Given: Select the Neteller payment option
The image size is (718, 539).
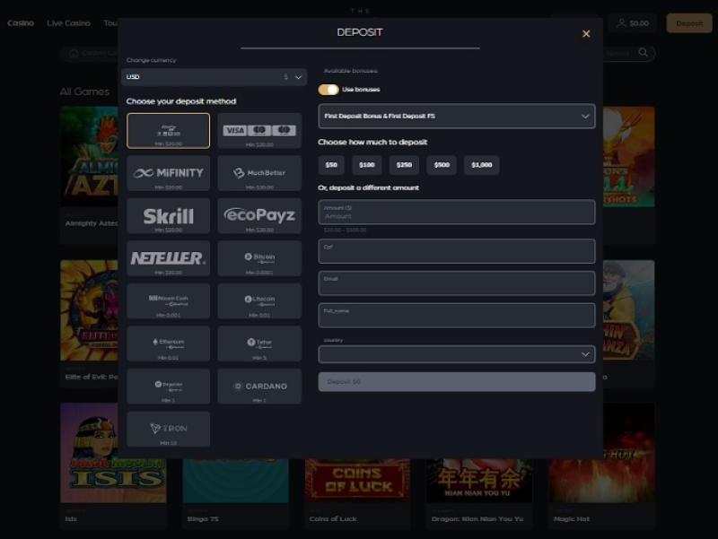Looking at the screenshot, I should pos(168,258).
